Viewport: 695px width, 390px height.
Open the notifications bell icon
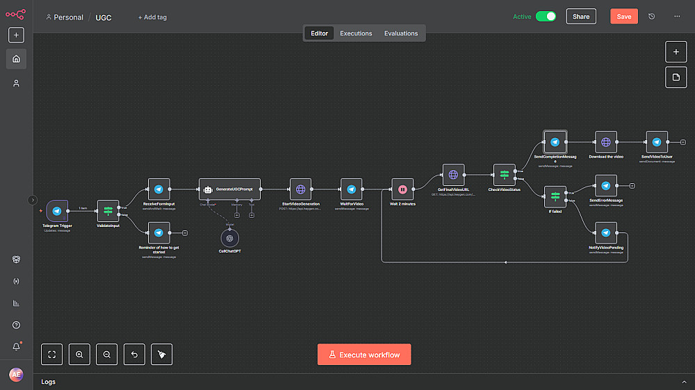tap(17, 346)
